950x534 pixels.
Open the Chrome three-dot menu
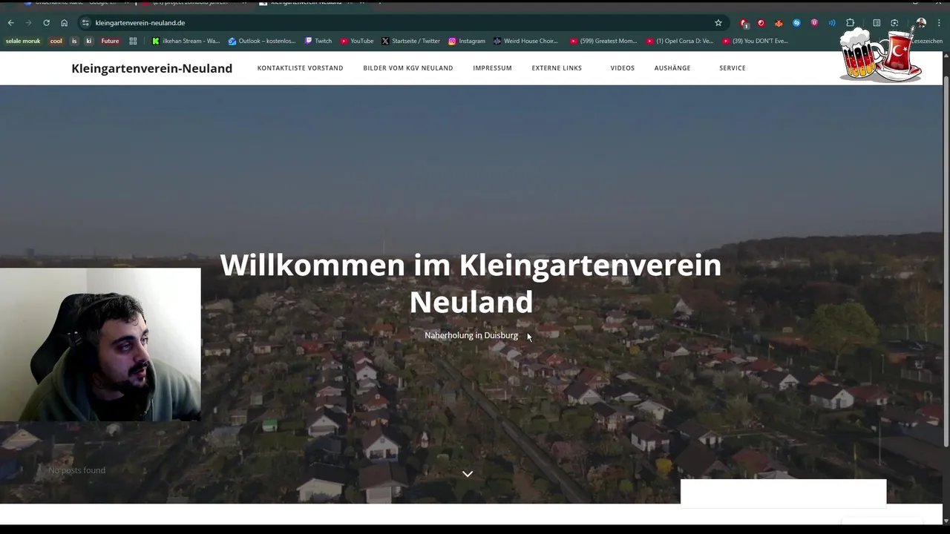[x=939, y=23]
